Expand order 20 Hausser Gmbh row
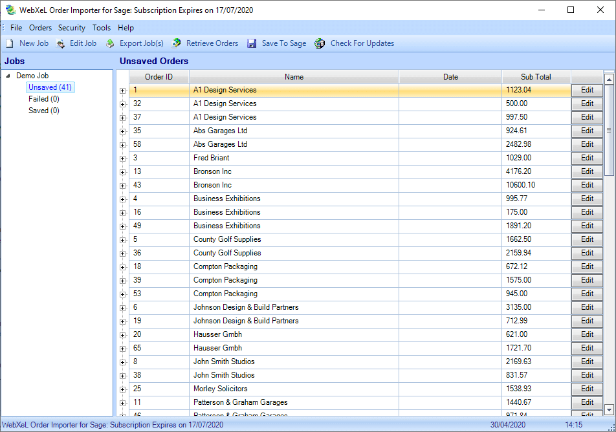 tap(122, 335)
